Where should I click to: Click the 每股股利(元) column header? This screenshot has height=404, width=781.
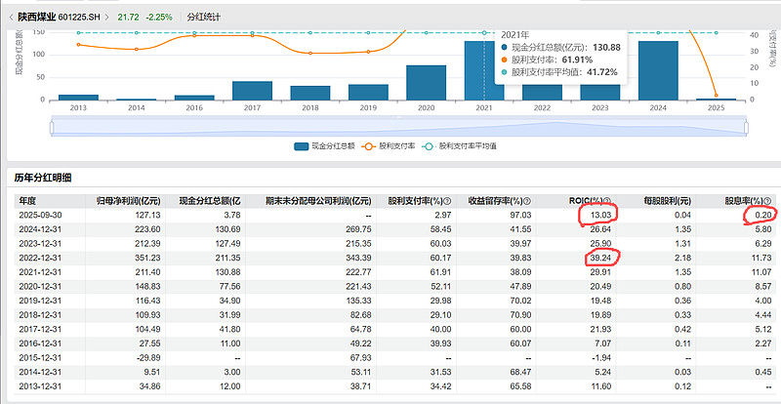pyautogui.click(x=668, y=199)
